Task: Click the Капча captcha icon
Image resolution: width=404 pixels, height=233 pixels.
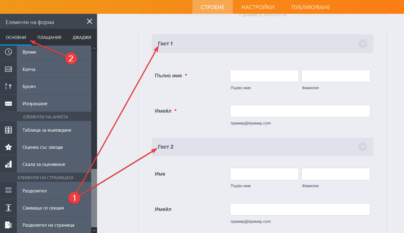Action: pos(8,69)
